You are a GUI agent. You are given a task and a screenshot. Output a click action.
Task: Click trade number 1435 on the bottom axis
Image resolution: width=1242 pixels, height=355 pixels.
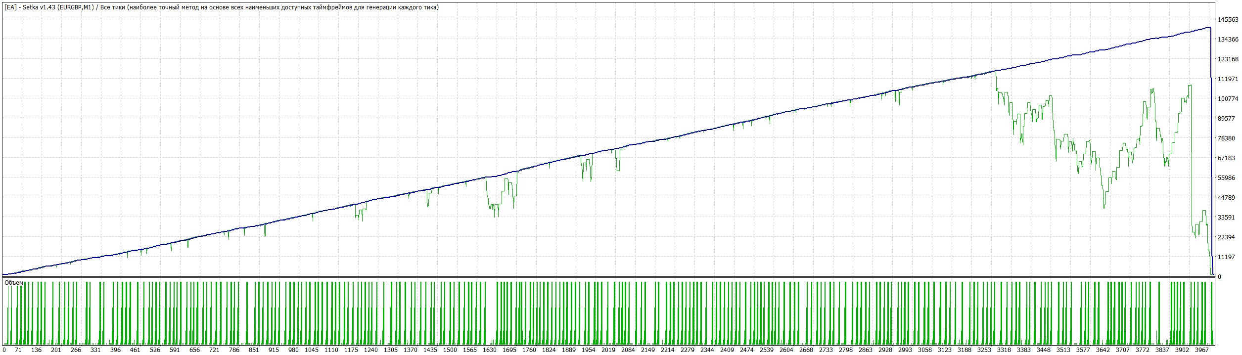point(430,350)
